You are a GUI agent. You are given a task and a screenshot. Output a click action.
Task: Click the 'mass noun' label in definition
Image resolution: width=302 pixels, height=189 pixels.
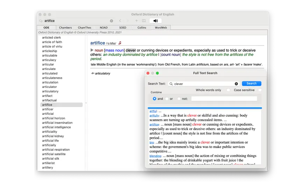(115, 50)
